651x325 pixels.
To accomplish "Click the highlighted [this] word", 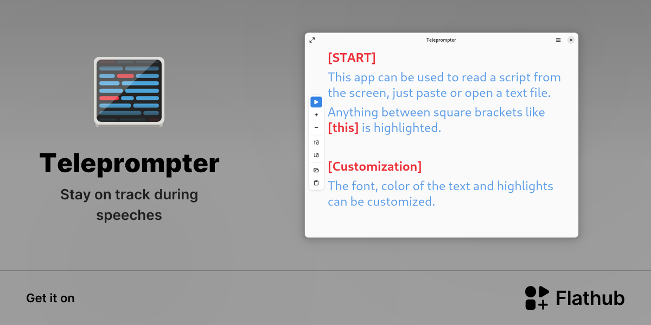I will (343, 128).
